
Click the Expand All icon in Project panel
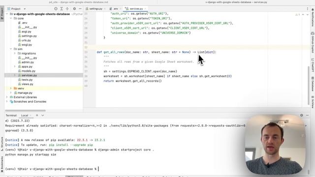tap(62, 9)
